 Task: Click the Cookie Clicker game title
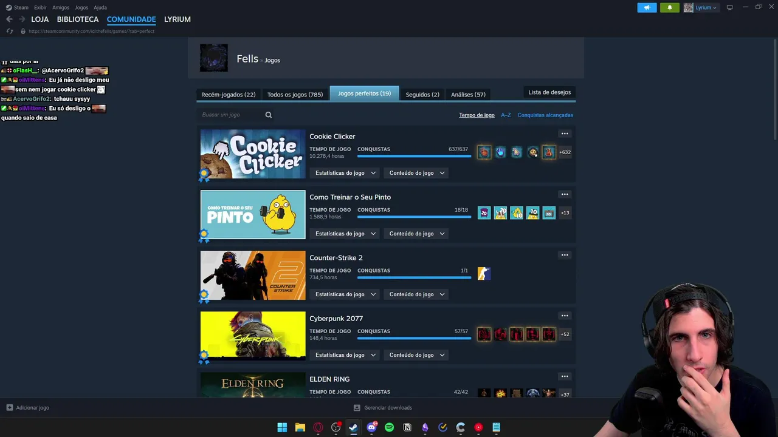click(x=332, y=137)
